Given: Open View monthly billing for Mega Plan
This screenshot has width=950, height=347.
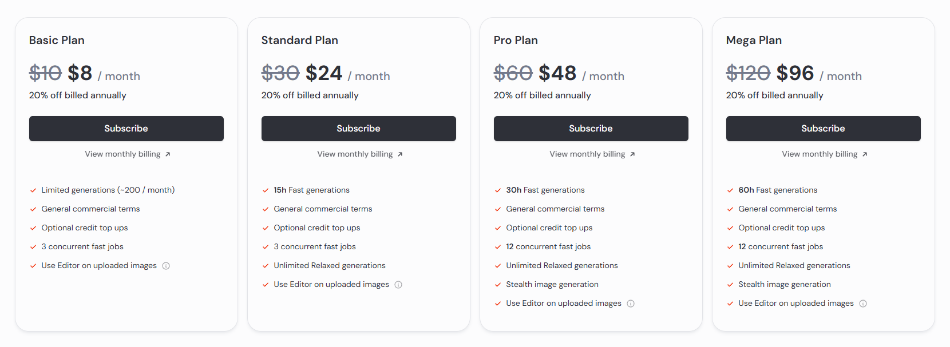Looking at the screenshot, I should tap(820, 154).
